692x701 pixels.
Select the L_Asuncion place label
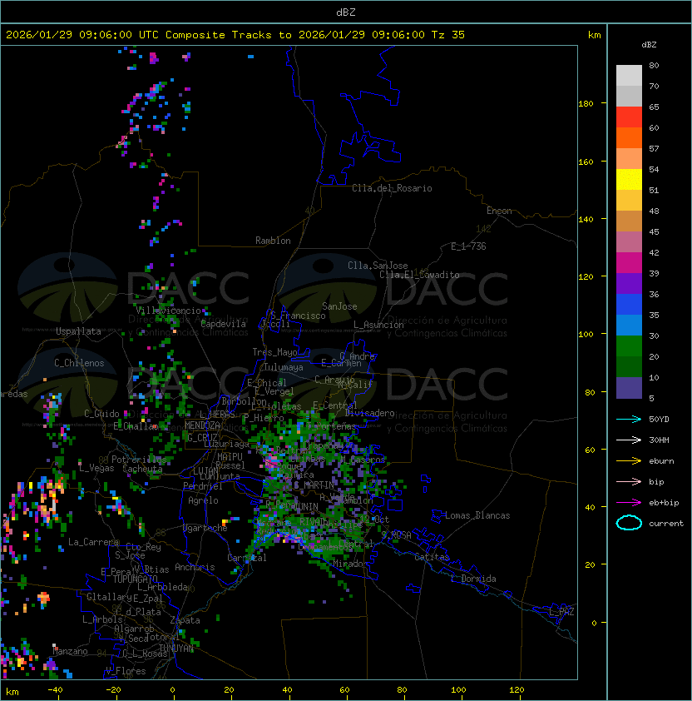(x=378, y=325)
